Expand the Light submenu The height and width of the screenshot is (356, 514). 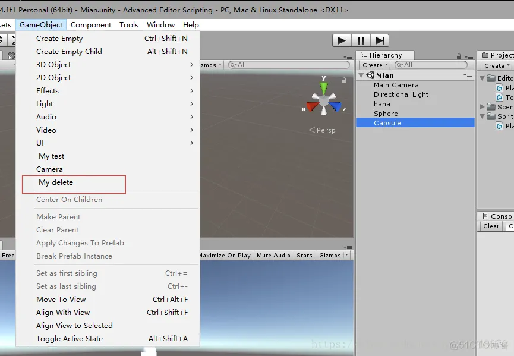[108, 104]
